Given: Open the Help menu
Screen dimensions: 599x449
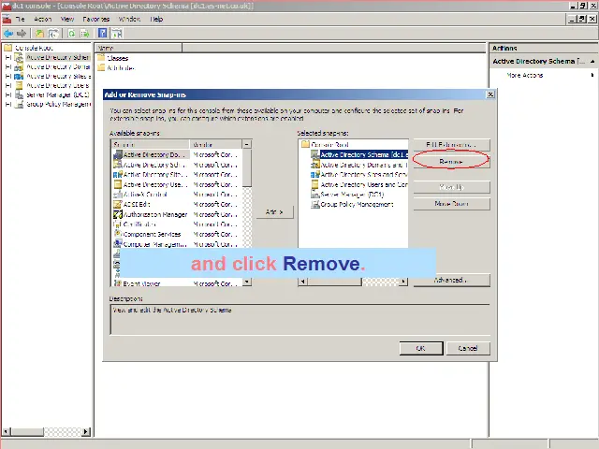Looking at the screenshot, I should click(156, 19).
